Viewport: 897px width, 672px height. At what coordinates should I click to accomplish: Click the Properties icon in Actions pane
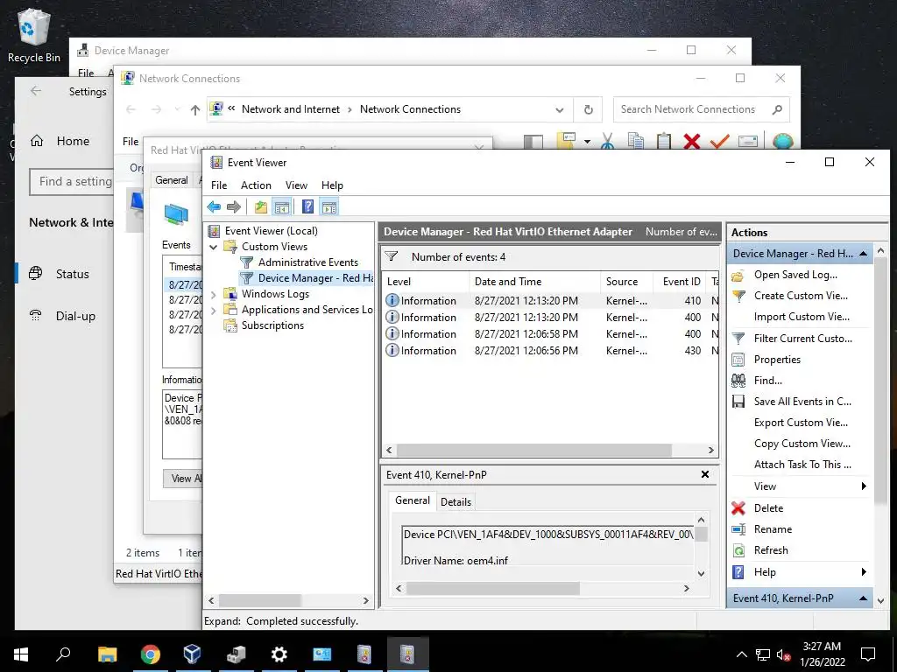738,360
